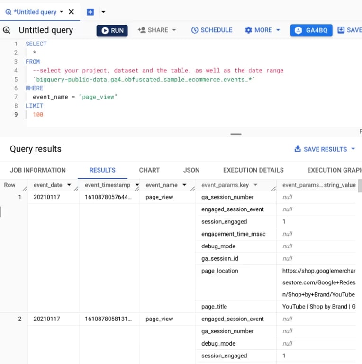Open the Share menu
The image size is (362, 364).
pyautogui.click(x=157, y=30)
